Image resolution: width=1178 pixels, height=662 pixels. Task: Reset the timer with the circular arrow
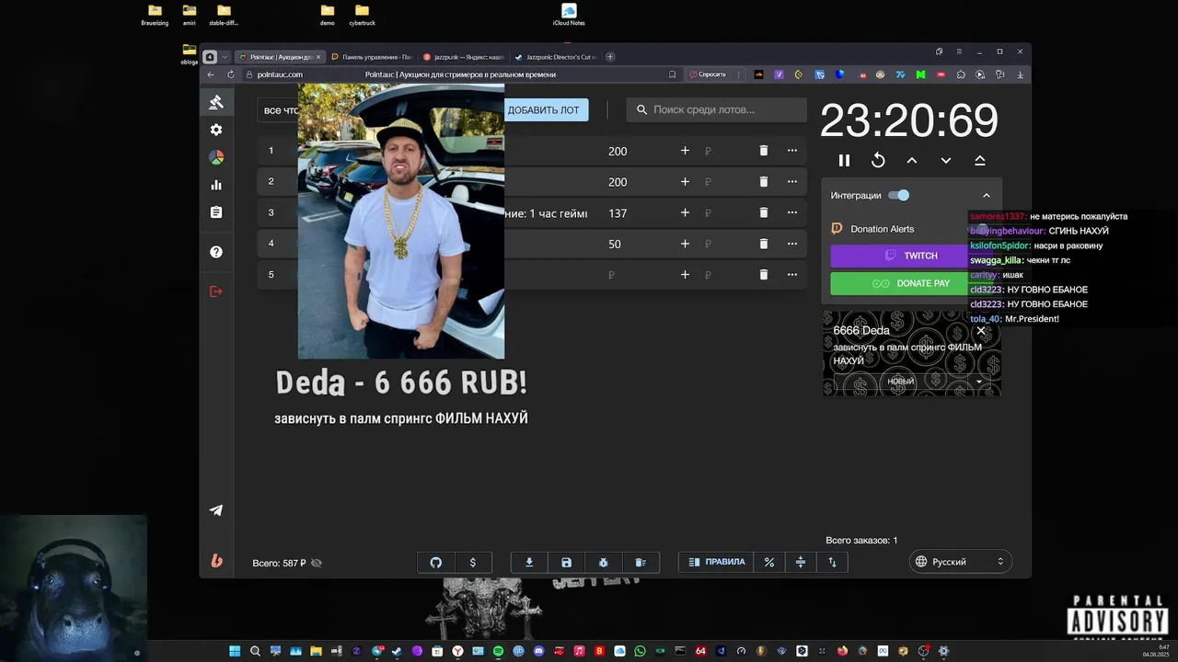click(x=878, y=160)
